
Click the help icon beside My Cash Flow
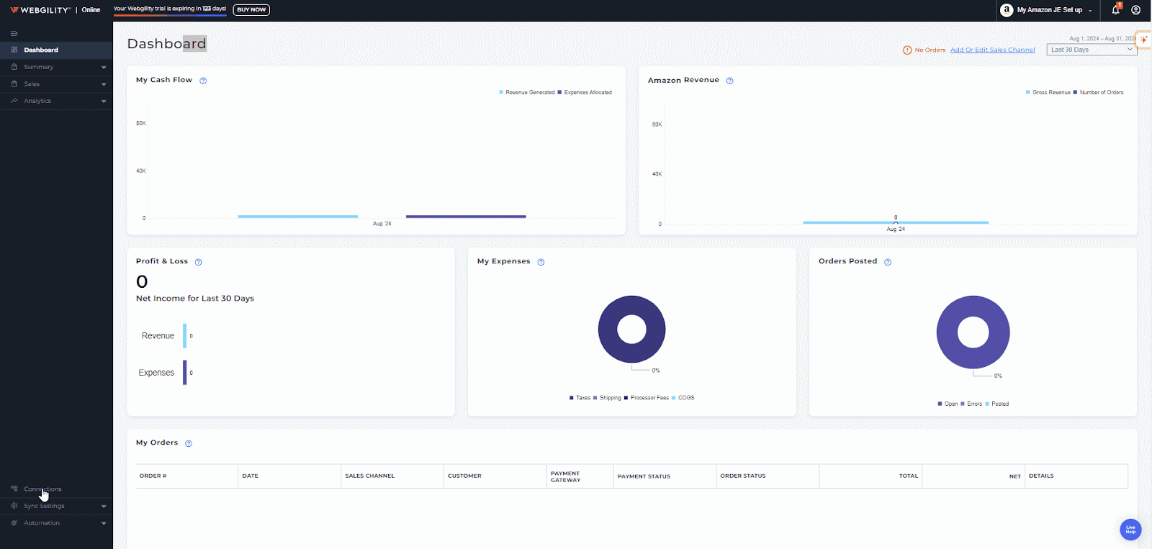[203, 81]
